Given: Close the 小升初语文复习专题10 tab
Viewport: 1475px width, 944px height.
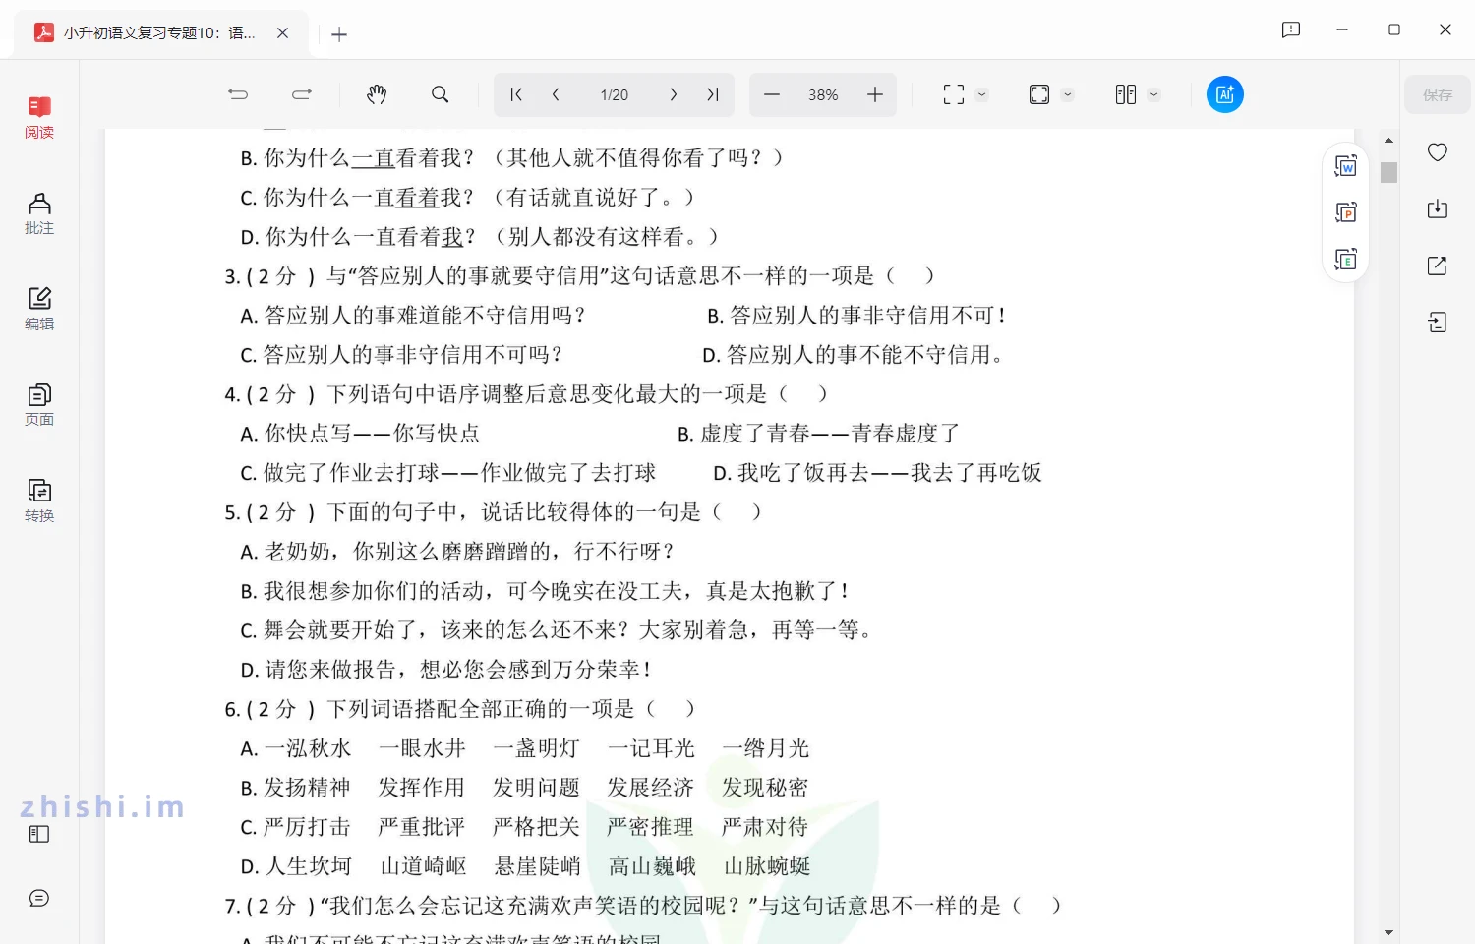Looking at the screenshot, I should [x=282, y=33].
